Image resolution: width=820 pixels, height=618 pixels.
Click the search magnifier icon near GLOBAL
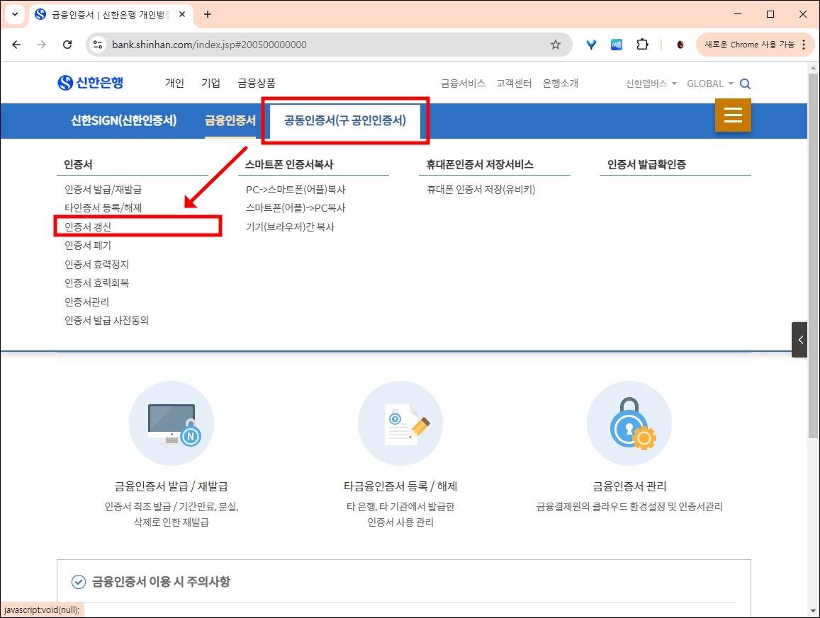pyautogui.click(x=744, y=83)
